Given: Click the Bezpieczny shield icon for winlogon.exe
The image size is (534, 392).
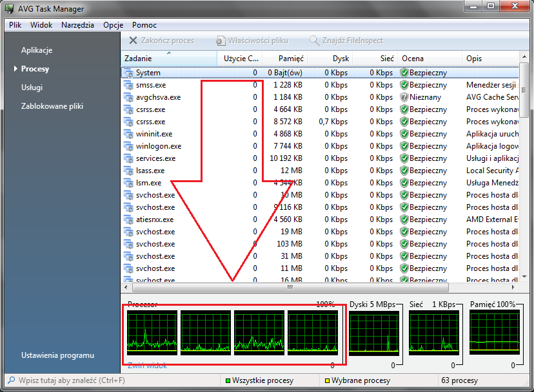Looking at the screenshot, I should [x=404, y=146].
